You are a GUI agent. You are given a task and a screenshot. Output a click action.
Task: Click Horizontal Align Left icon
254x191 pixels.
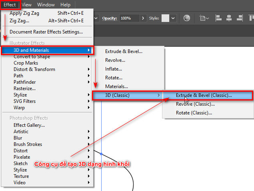219,18
